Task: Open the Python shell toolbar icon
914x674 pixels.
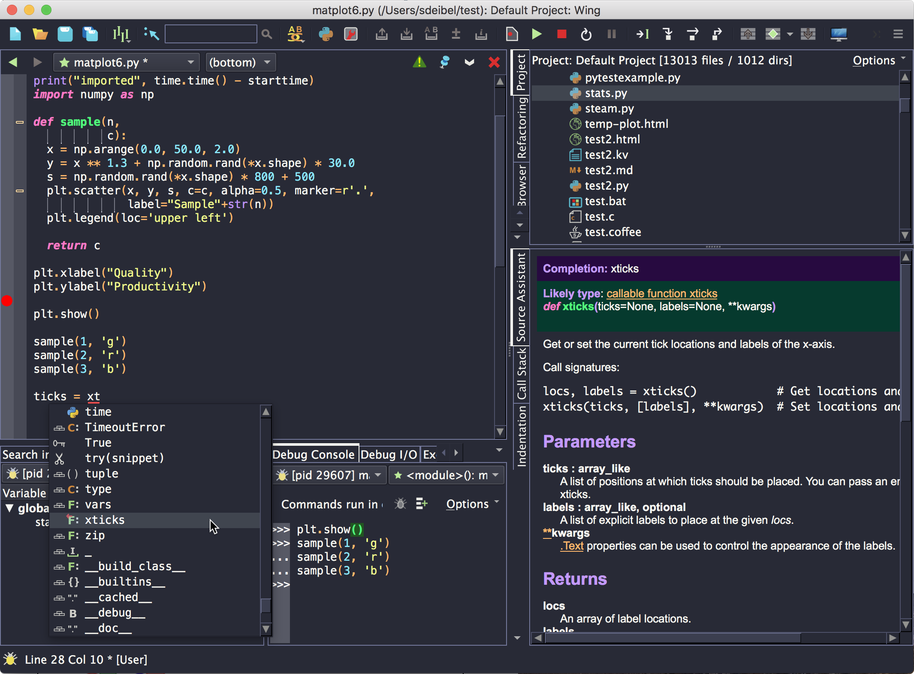Action: [x=326, y=34]
